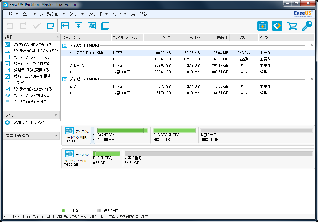The image size is (318, 222).
Task: Click the license key activation icon
Action: [307, 26]
